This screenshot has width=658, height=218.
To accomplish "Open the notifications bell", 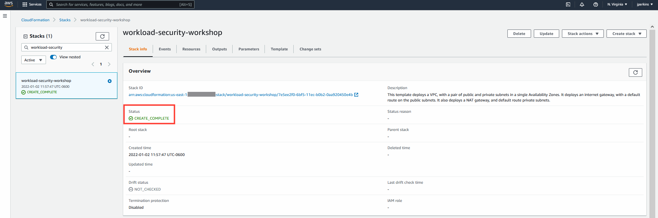I will tap(582, 4).
